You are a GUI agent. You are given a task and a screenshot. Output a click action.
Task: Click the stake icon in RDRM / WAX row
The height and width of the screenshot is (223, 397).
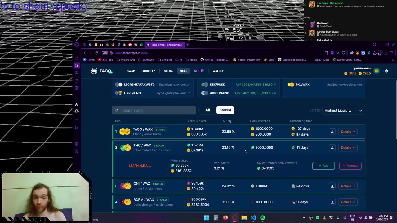click(332, 202)
